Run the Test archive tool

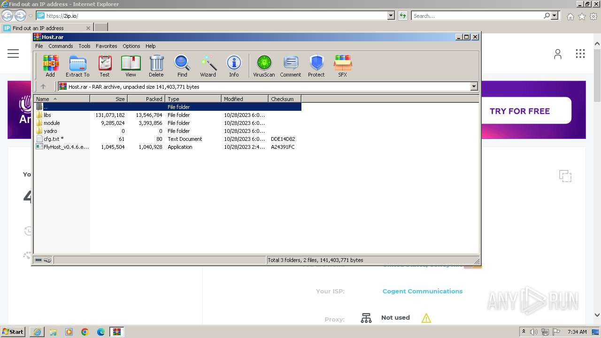[x=105, y=66]
